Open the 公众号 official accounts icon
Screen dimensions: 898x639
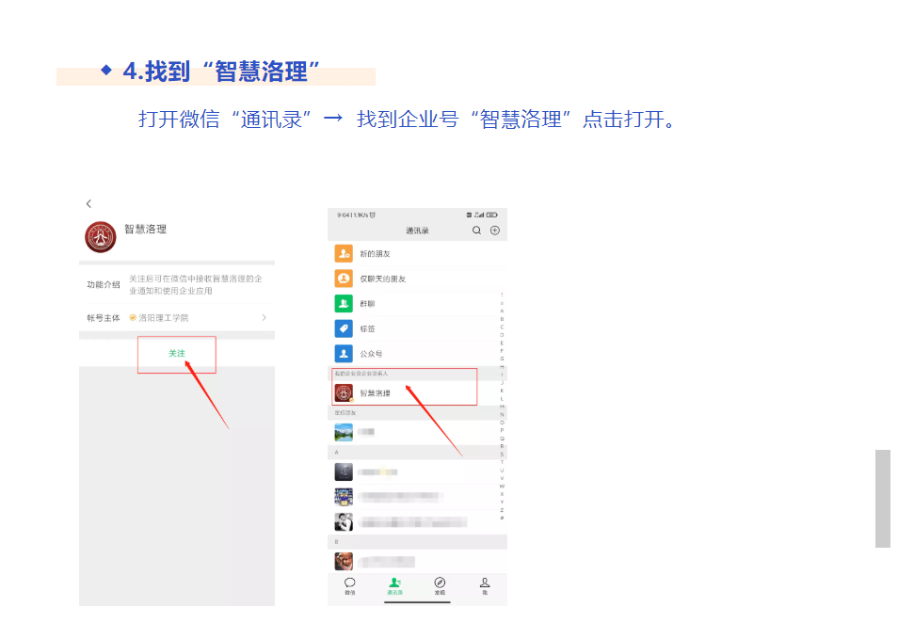344,354
